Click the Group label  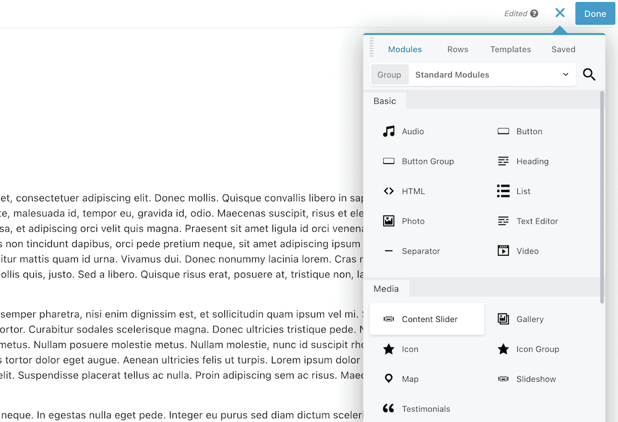pyautogui.click(x=389, y=75)
